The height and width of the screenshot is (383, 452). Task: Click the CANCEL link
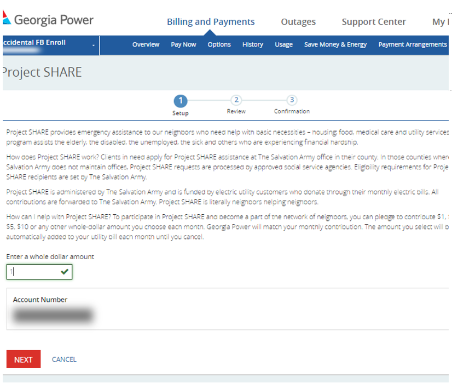64,359
